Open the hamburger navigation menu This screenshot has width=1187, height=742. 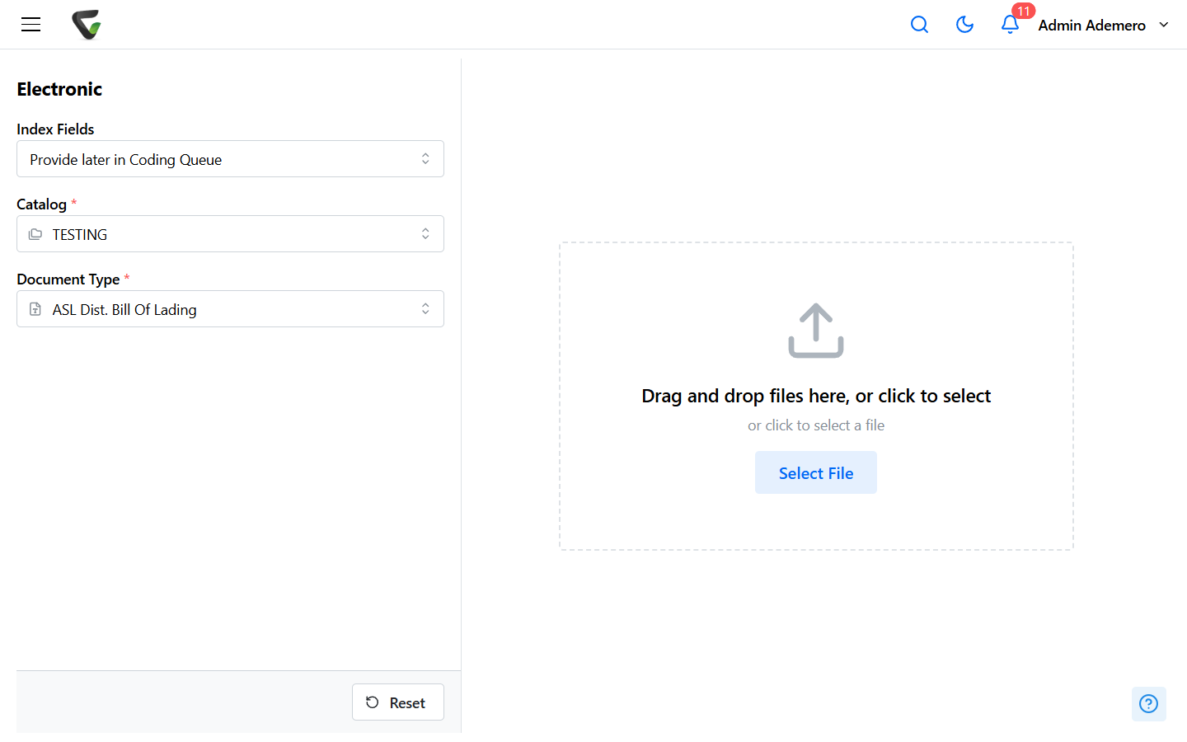[x=30, y=25]
